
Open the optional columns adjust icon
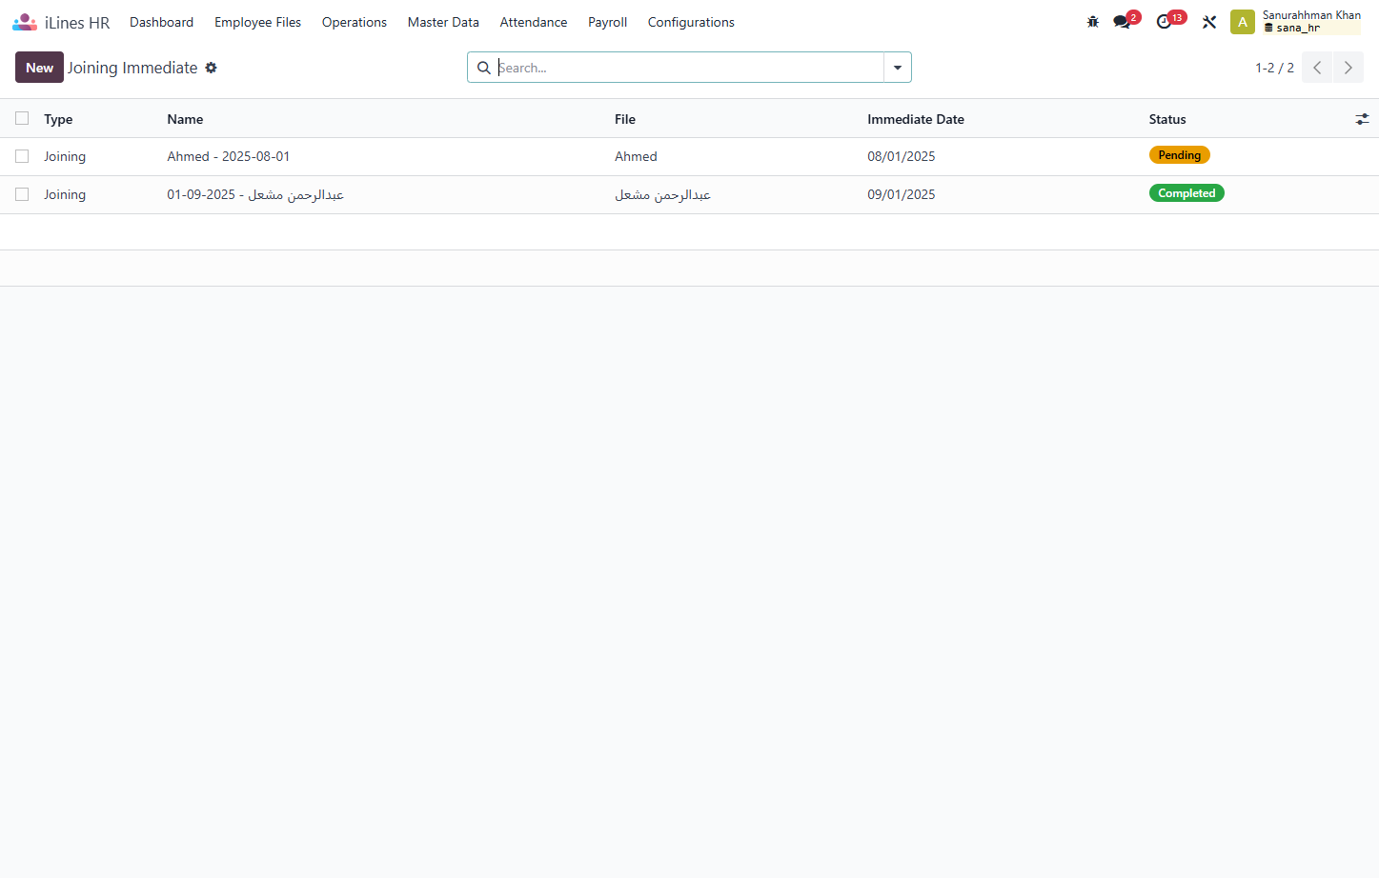click(1362, 119)
